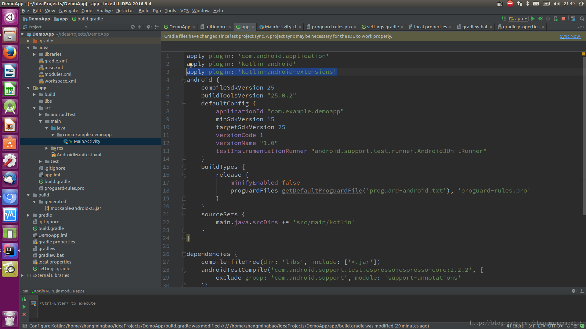The width and height of the screenshot is (586, 329).
Task: Click Kotlin REPL run tab
Action: click(x=59, y=291)
